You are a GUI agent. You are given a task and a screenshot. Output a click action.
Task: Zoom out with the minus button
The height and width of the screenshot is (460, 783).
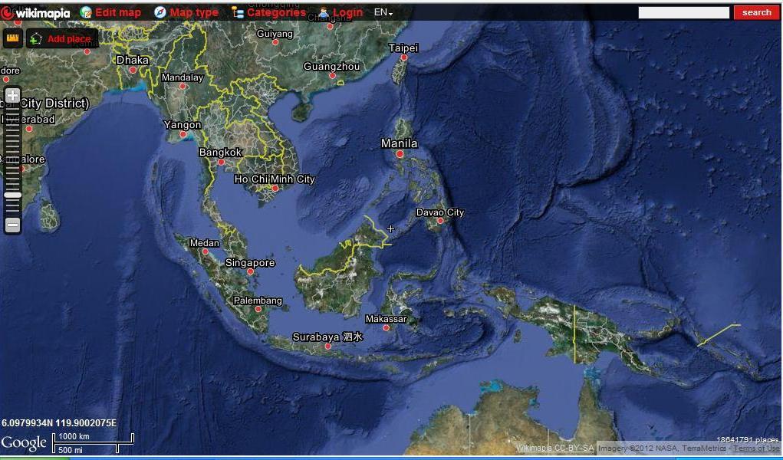(12, 225)
